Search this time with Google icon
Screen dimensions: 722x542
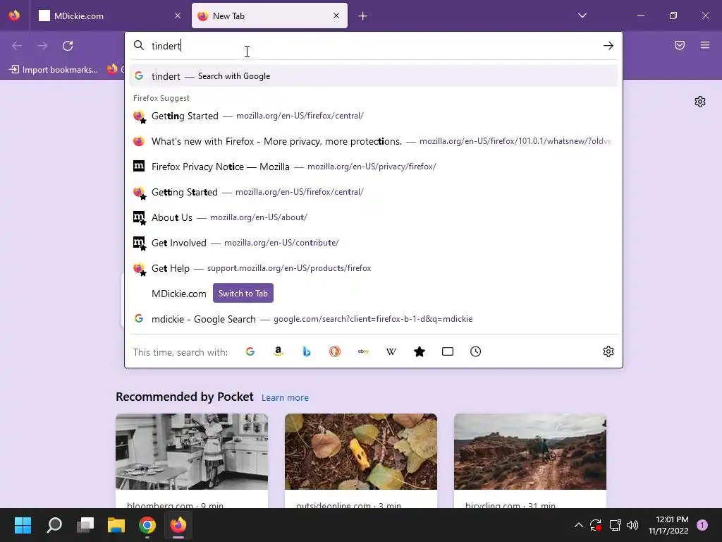pyautogui.click(x=250, y=351)
